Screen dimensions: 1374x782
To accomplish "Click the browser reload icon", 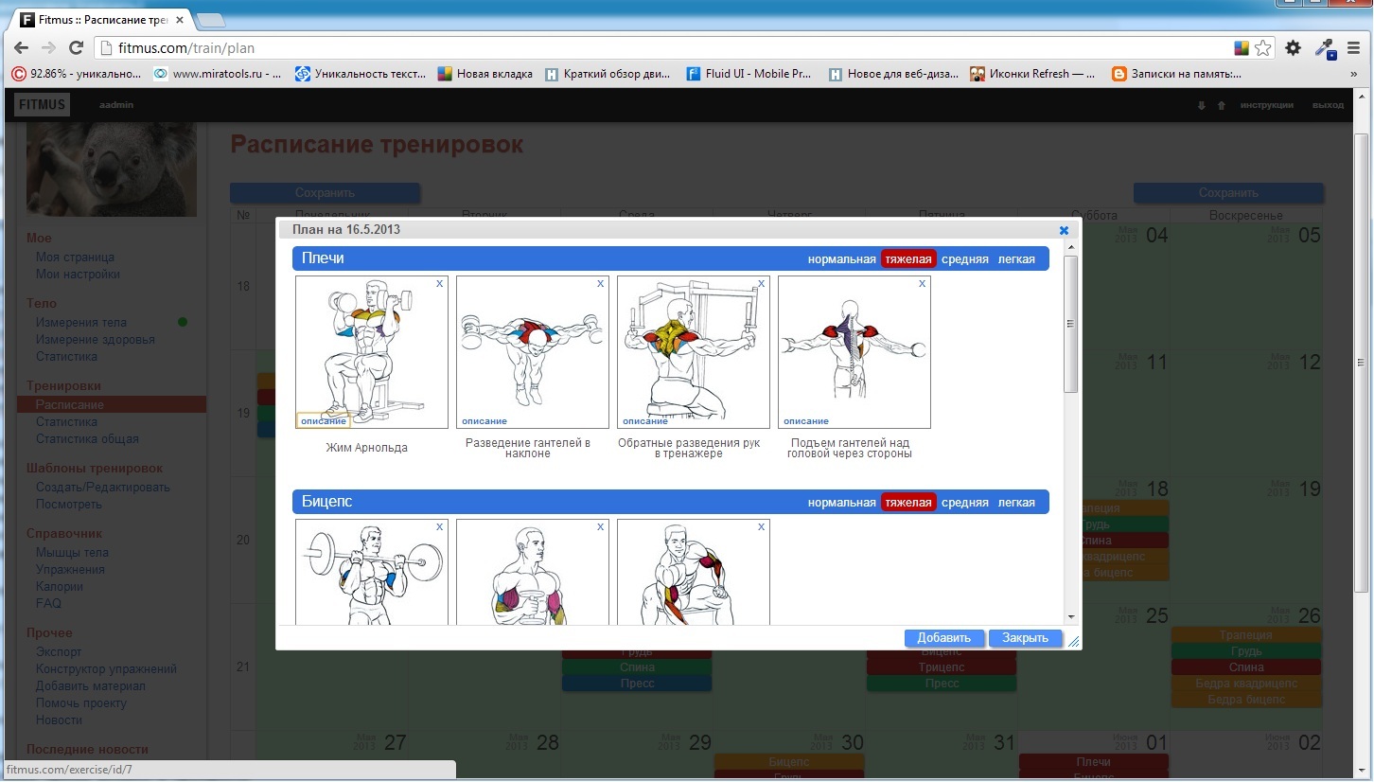I will coord(77,48).
